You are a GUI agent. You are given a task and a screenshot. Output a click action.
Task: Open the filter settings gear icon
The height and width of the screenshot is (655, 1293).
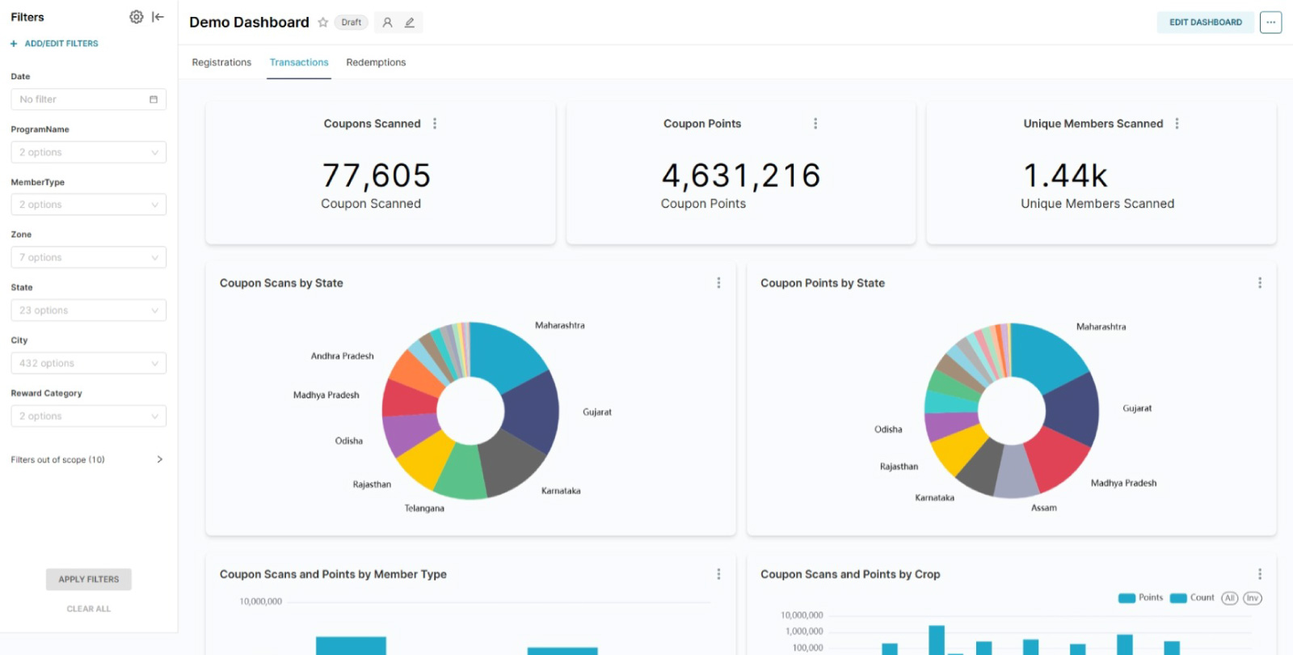point(137,17)
